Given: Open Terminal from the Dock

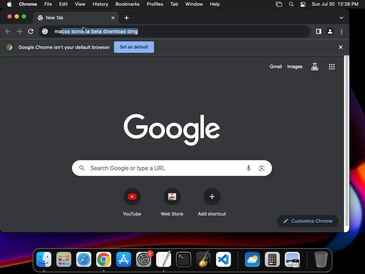Looking at the screenshot, I should pos(184,259).
